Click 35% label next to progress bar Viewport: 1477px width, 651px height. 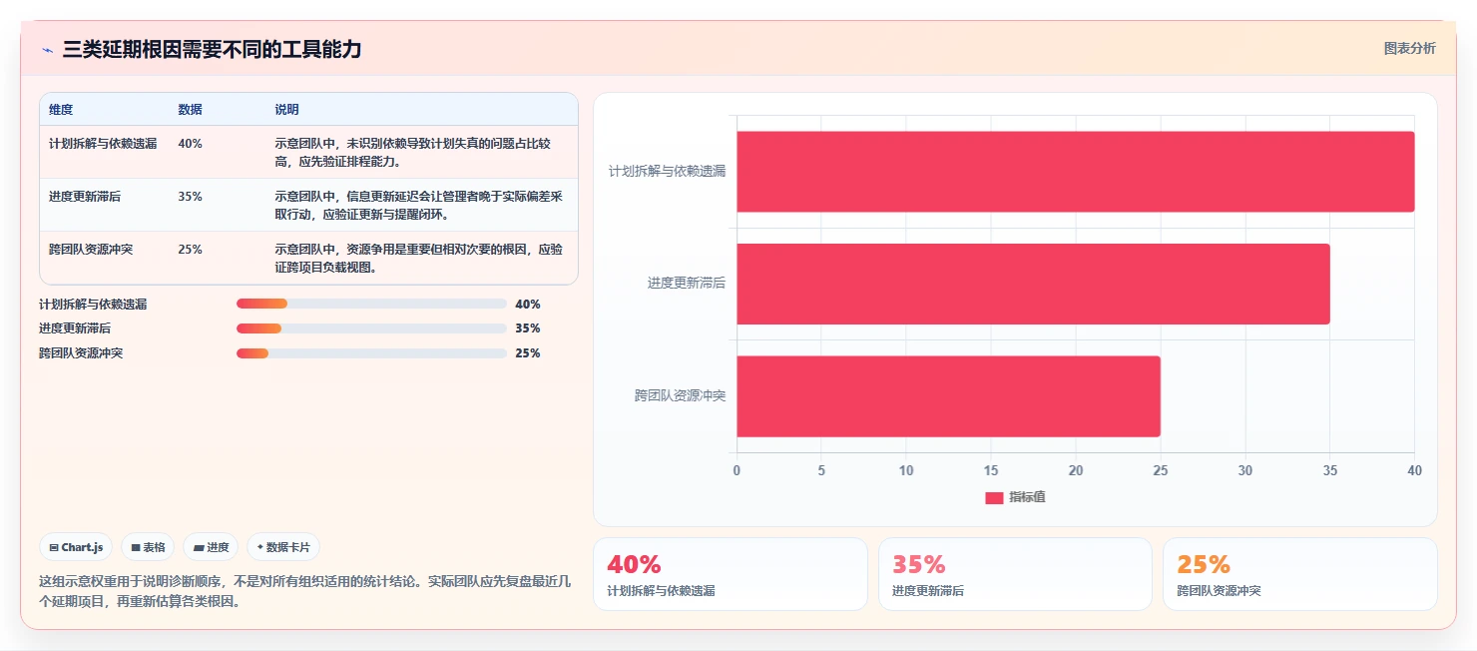coord(528,328)
